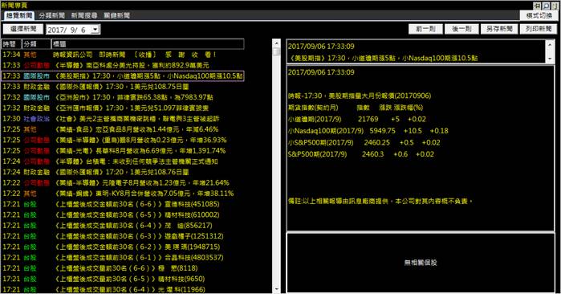The height and width of the screenshot is (294, 561).
Task: Save the article using 另存新聞
Action: (499, 29)
